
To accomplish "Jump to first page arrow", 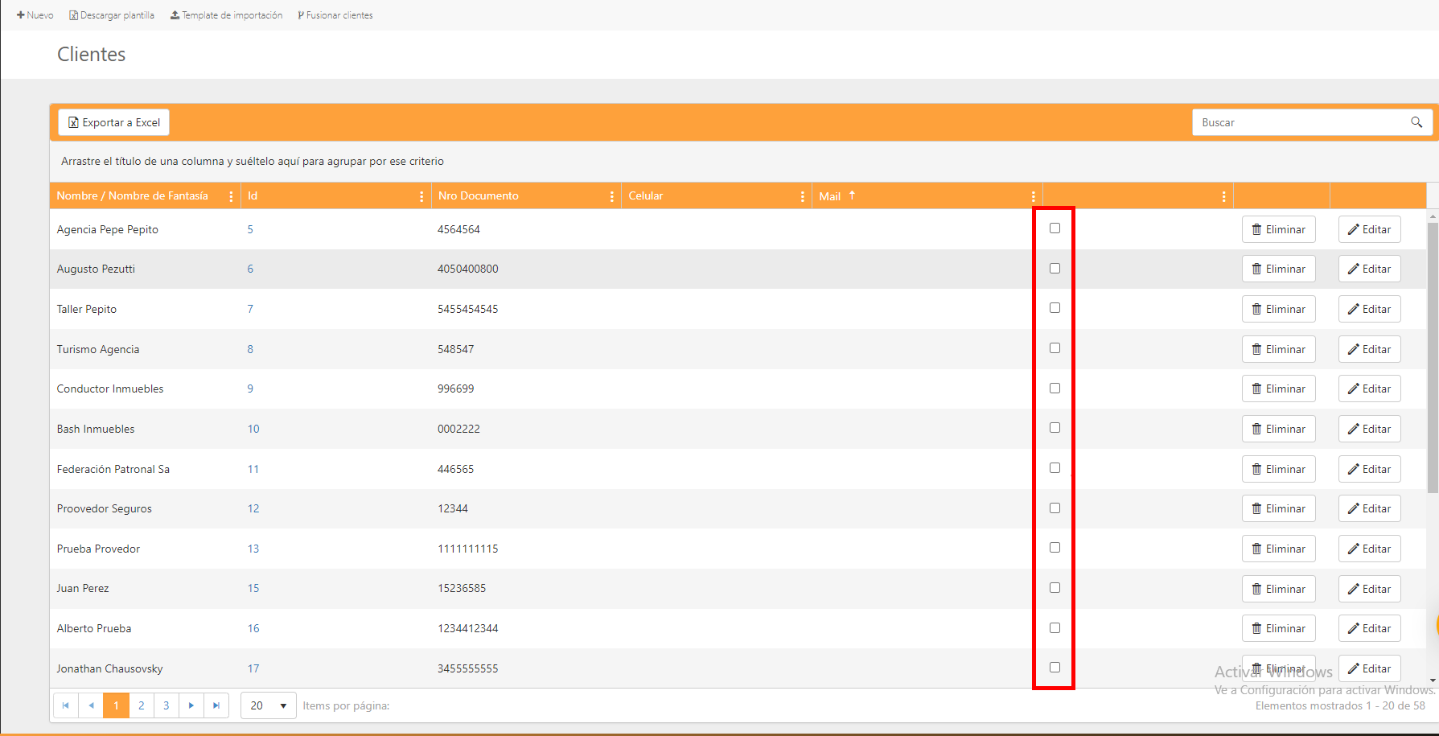I will click(66, 705).
